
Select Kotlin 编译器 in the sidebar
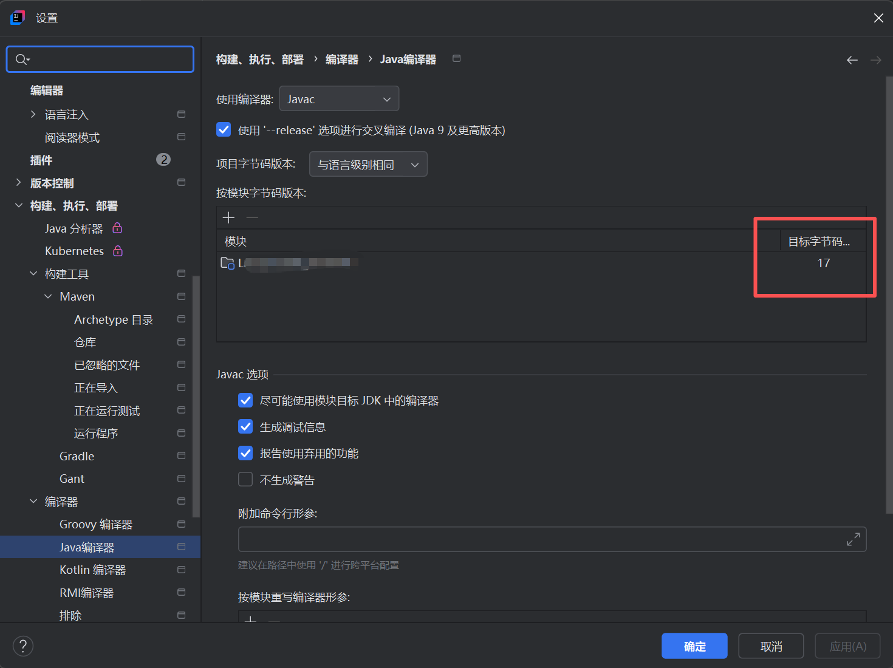pyautogui.click(x=92, y=570)
